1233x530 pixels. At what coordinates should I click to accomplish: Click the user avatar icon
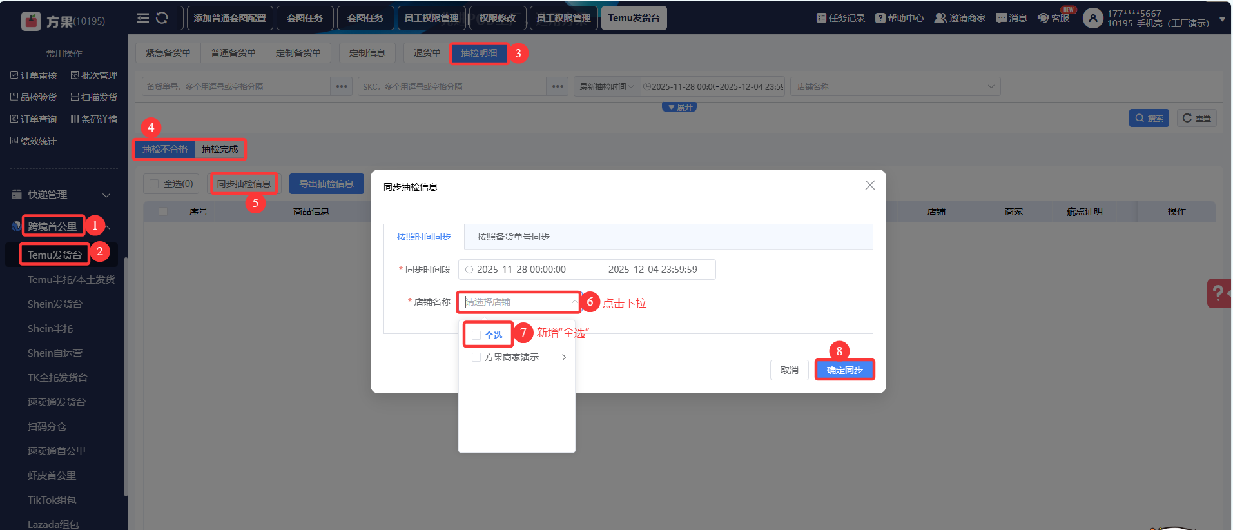[x=1093, y=18]
